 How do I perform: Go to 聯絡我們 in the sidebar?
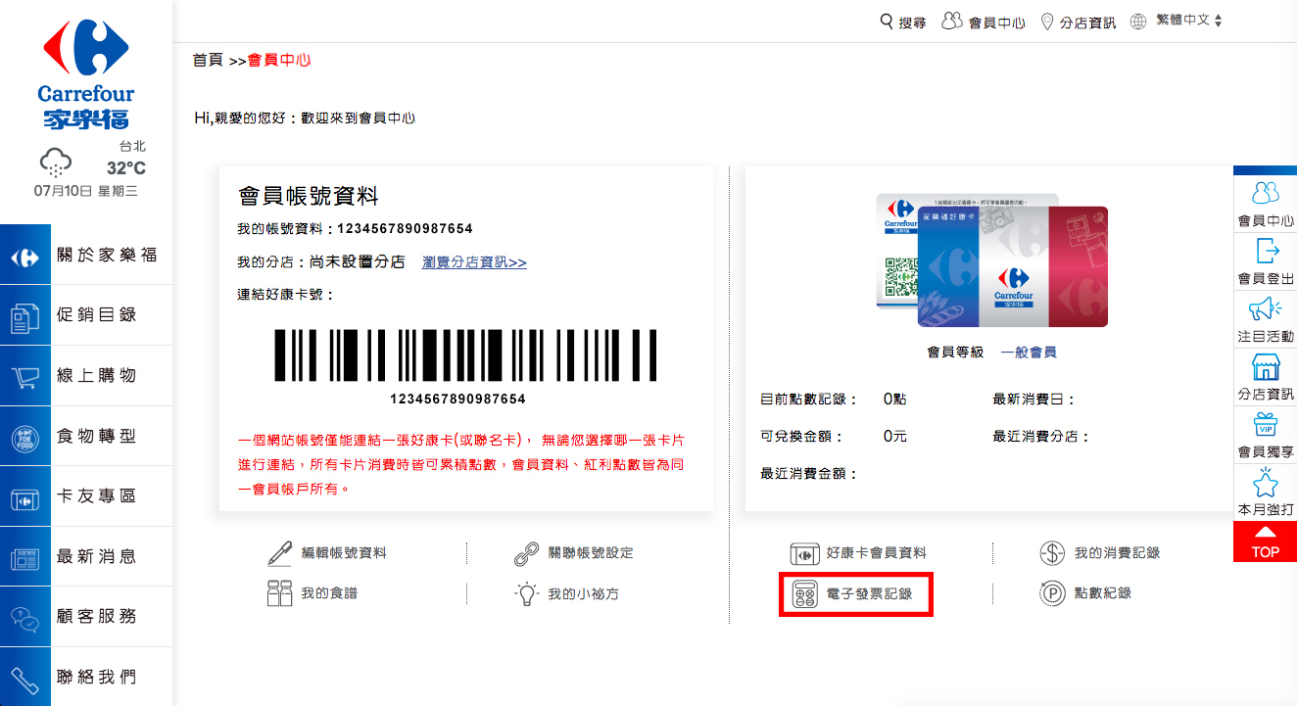[86, 678]
